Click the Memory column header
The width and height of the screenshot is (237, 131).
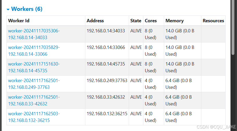(175, 21)
